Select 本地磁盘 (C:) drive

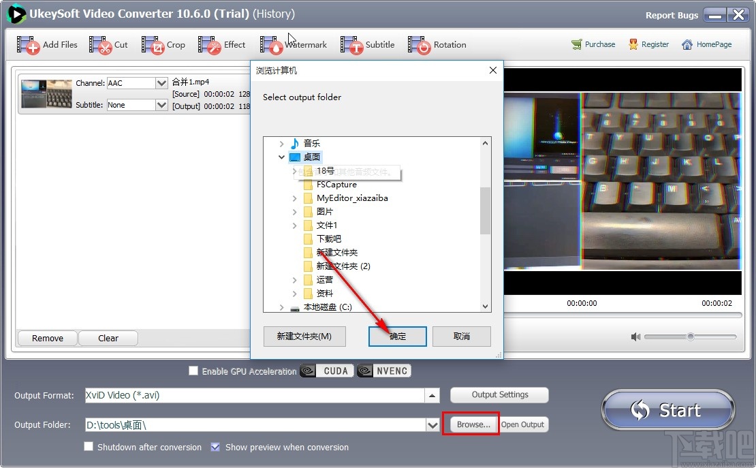click(328, 307)
